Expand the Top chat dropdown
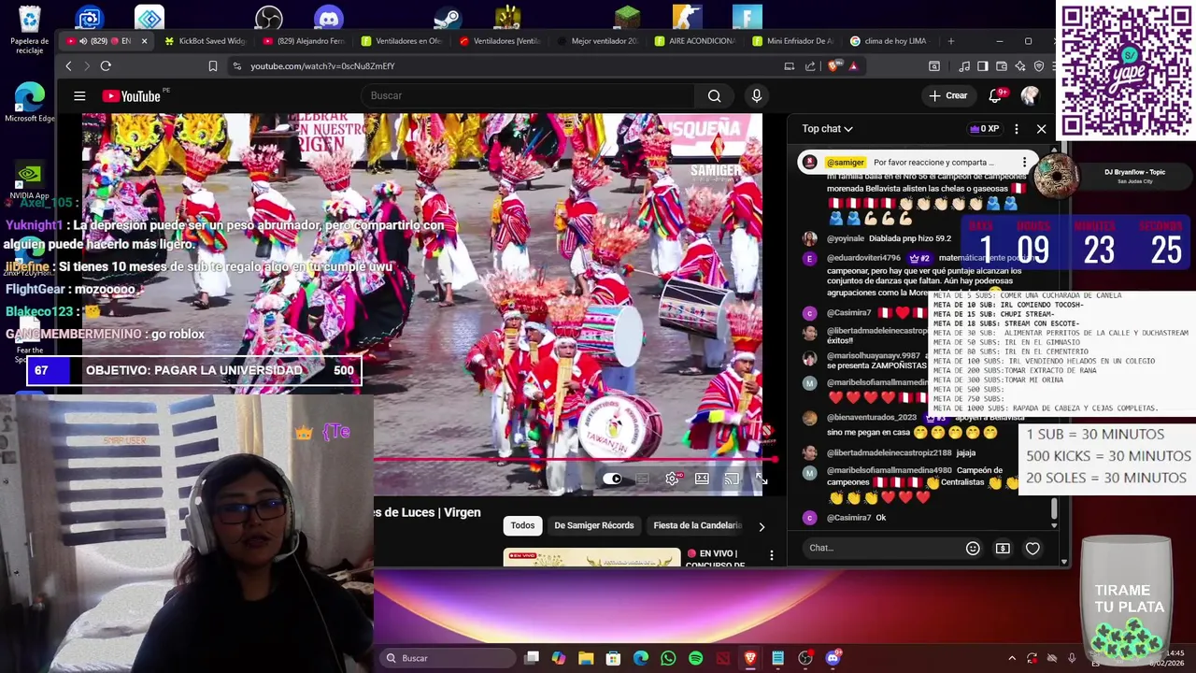This screenshot has width=1196, height=673. pos(828,129)
